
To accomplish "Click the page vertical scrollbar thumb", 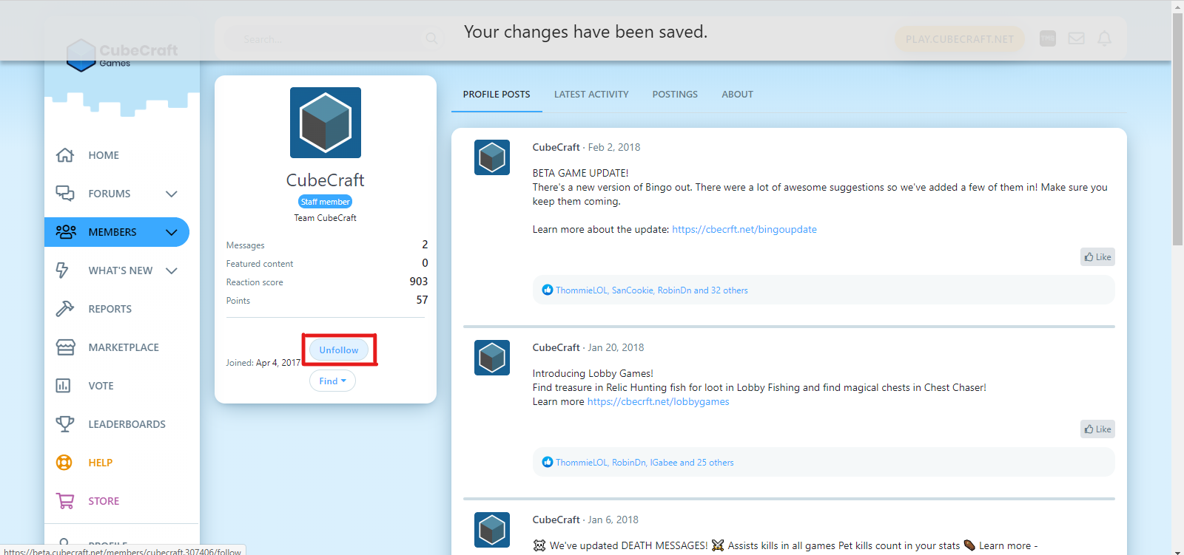I will (x=1177, y=129).
